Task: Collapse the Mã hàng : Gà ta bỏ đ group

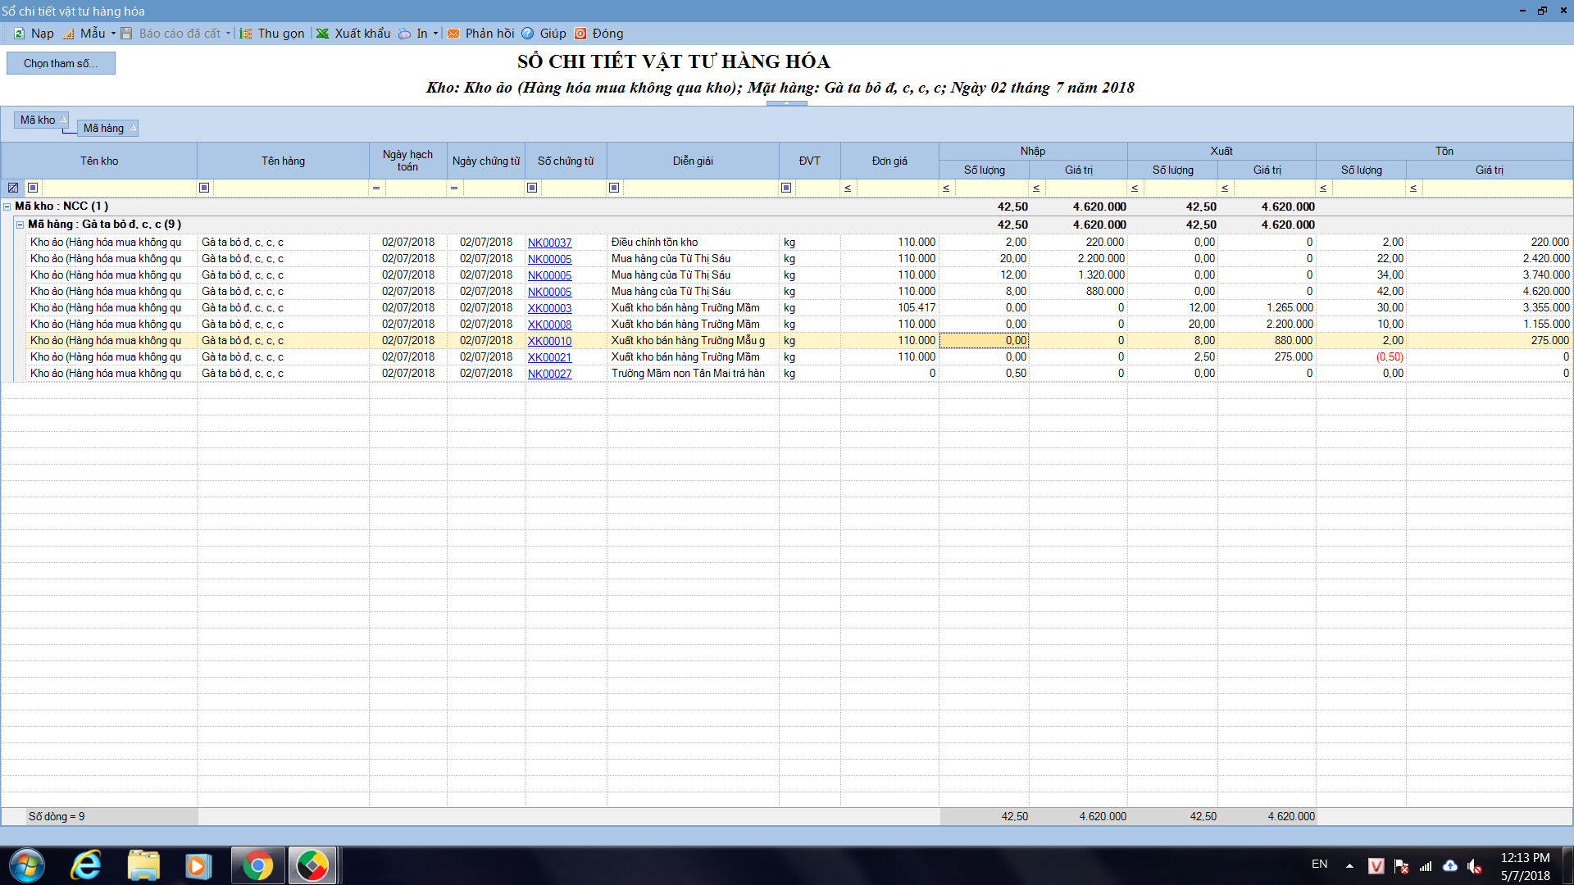Action: [20, 225]
